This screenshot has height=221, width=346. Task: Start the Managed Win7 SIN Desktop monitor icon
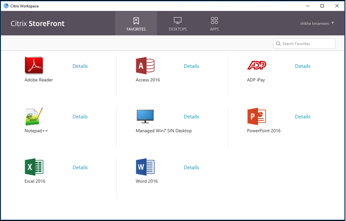[145, 117]
